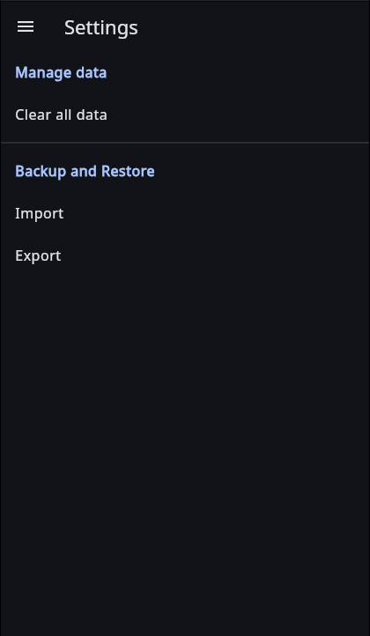Viewport: 370px width, 636px height.
Task: Activate the Import list item
Action: point(185,213)
